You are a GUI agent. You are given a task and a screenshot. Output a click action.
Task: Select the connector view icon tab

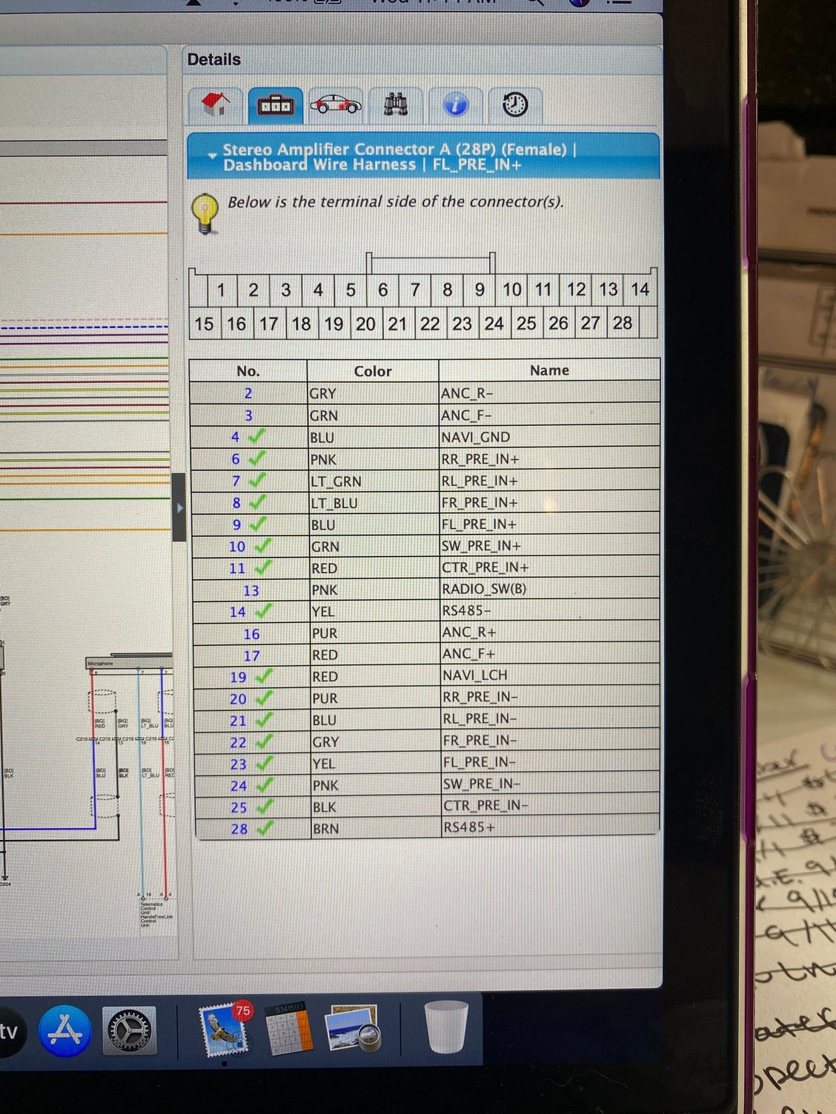(x=275, y=106)
